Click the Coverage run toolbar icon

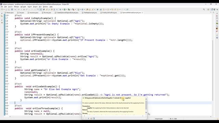tap(69, 10)
